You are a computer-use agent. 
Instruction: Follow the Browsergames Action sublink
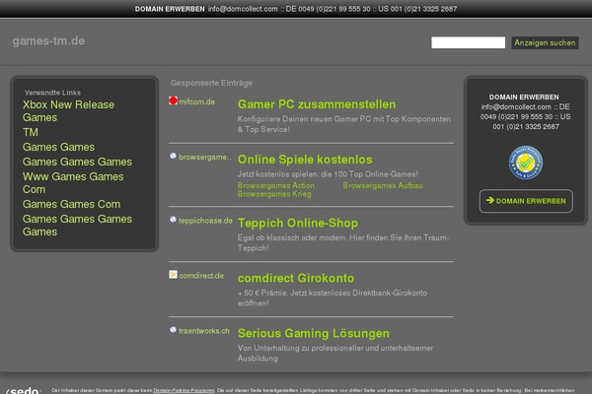tap(276, 185)
